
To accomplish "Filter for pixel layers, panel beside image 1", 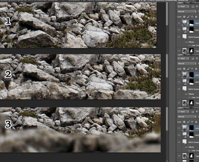I will (x=193, y=7).
